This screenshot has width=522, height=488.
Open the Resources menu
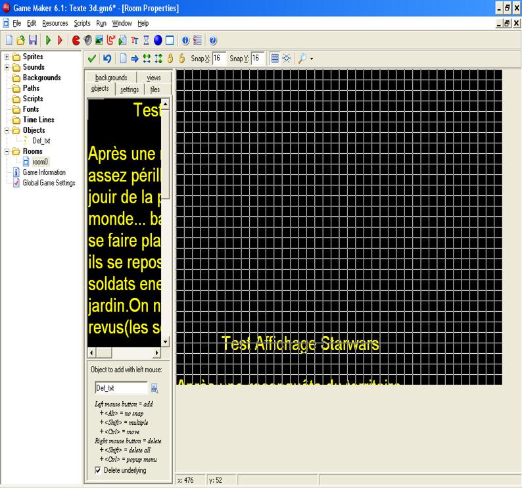pyautogui.click(x=55, y=23)
